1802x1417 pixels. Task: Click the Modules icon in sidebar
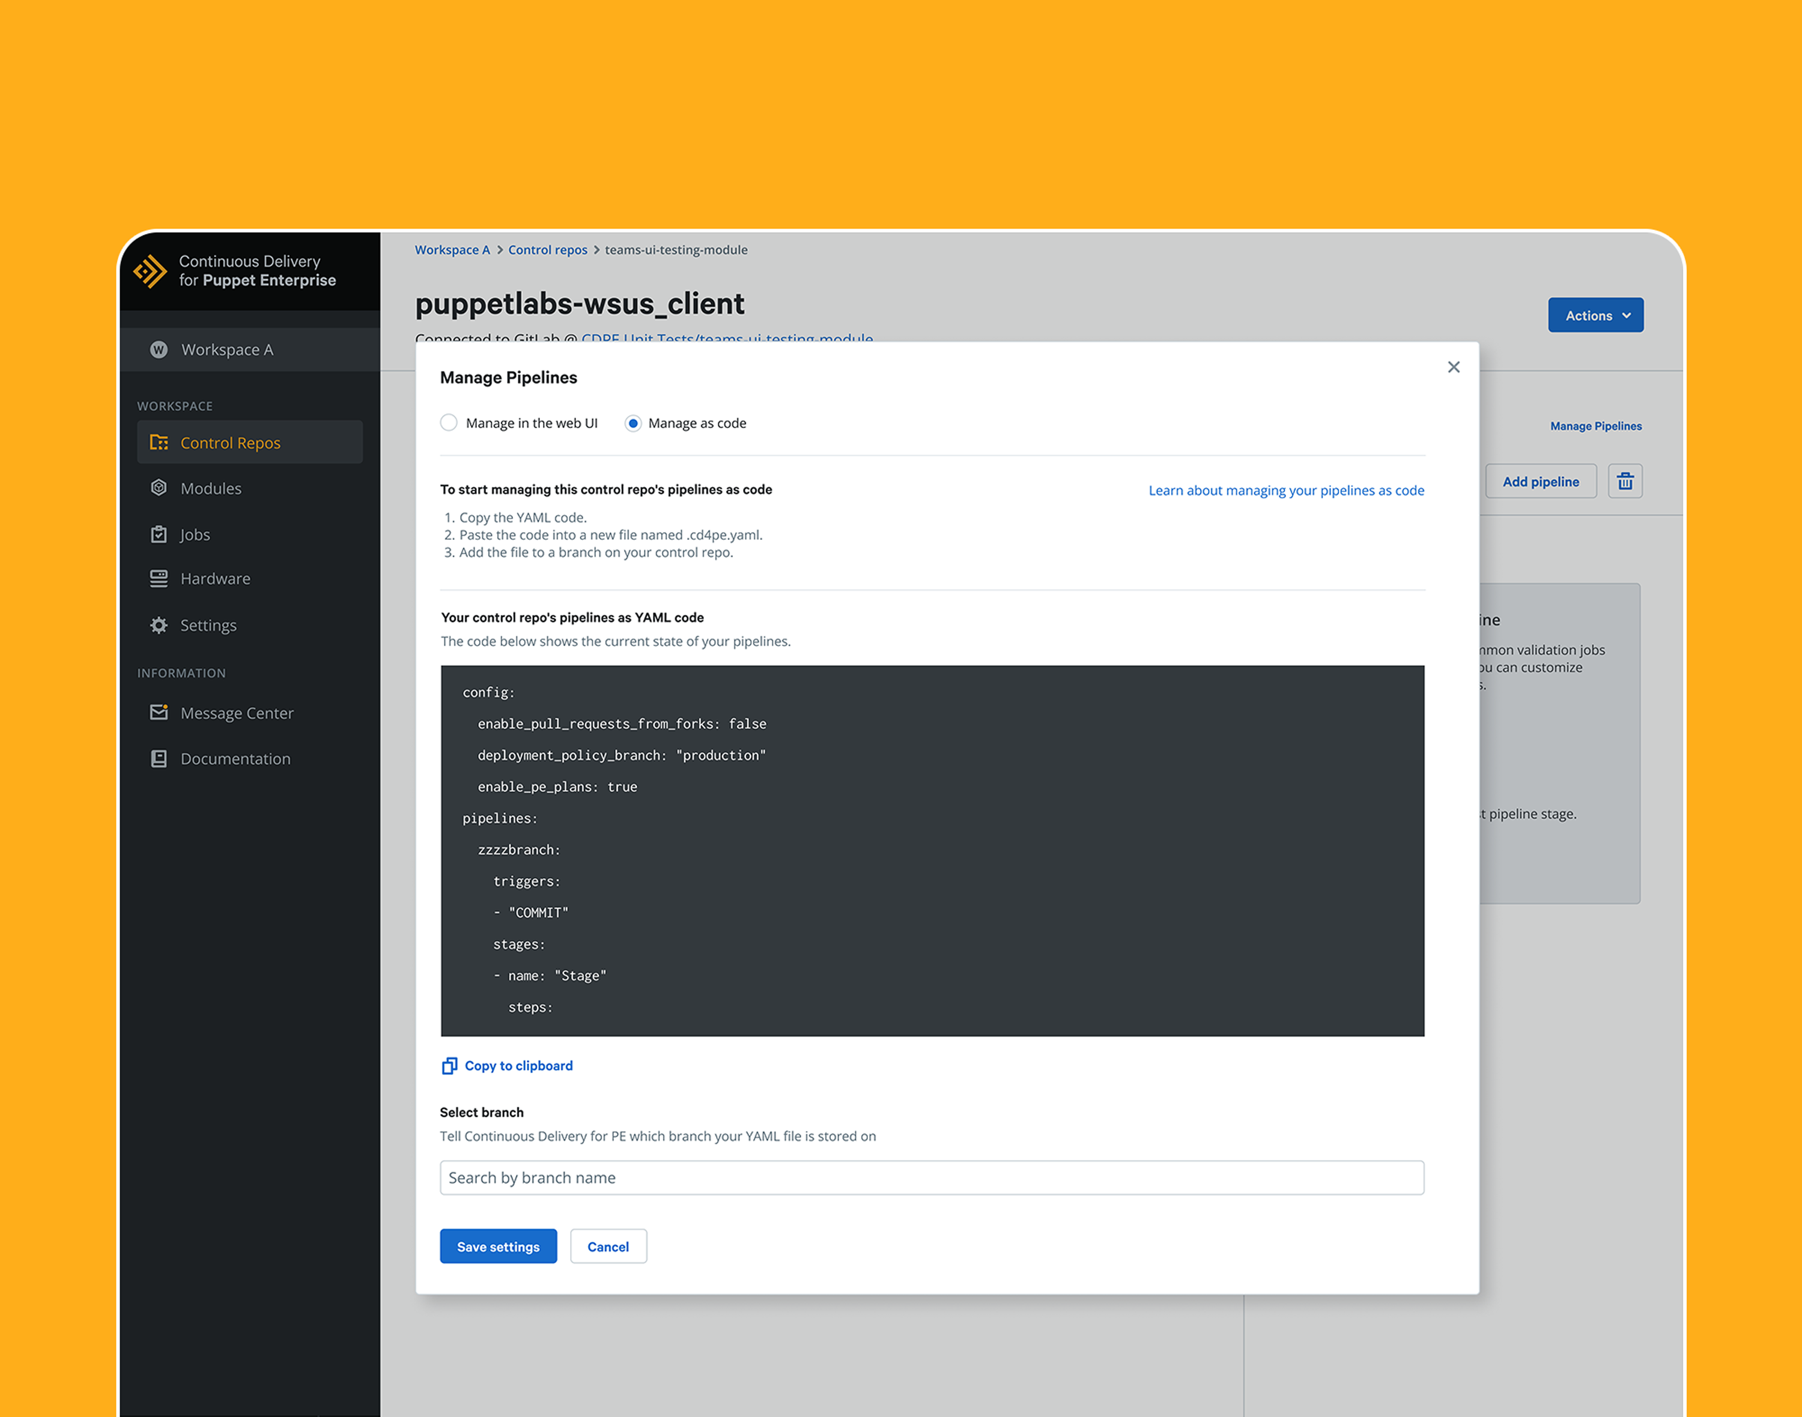pyautogui.click(x=159, y=488)
